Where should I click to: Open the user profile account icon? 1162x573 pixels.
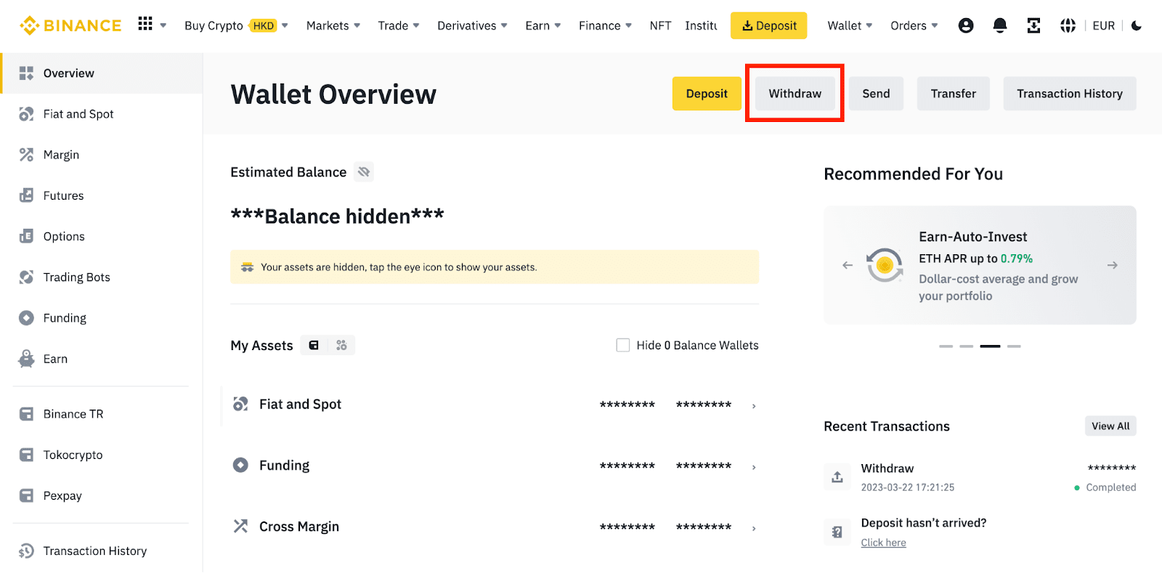pos(965,25)
